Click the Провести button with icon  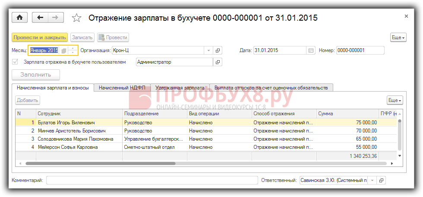tap(113, 37)
